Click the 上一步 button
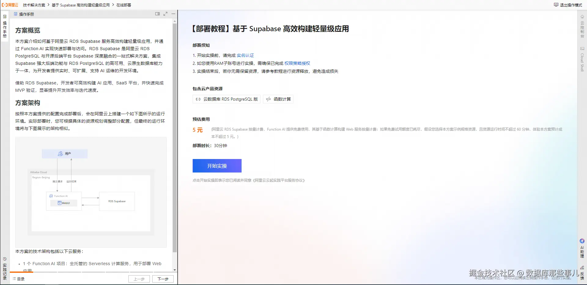 (x=139, y=279)
